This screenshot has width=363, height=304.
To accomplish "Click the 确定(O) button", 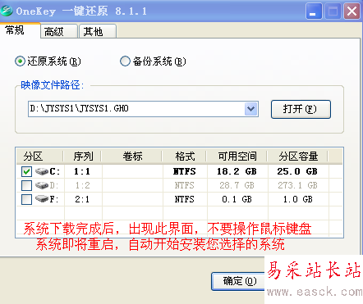I will click(x=239, y=281).
